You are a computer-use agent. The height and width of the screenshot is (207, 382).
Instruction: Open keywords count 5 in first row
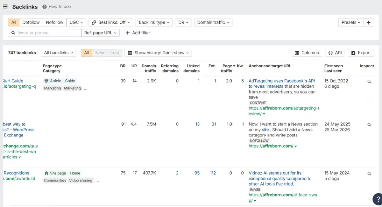tap(243, 81)
